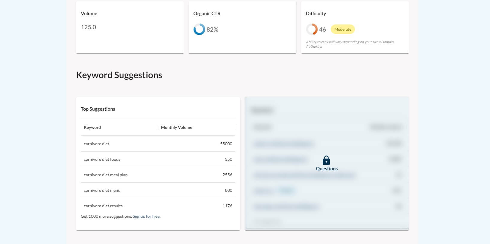Click the 2556 monthly volume value
This screenshot has height=244, width=490.
pyautogui.click(x=227, y=175)
